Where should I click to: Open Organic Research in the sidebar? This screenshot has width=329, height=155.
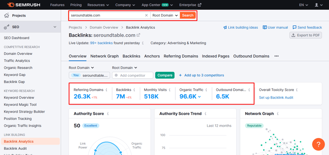18,68
